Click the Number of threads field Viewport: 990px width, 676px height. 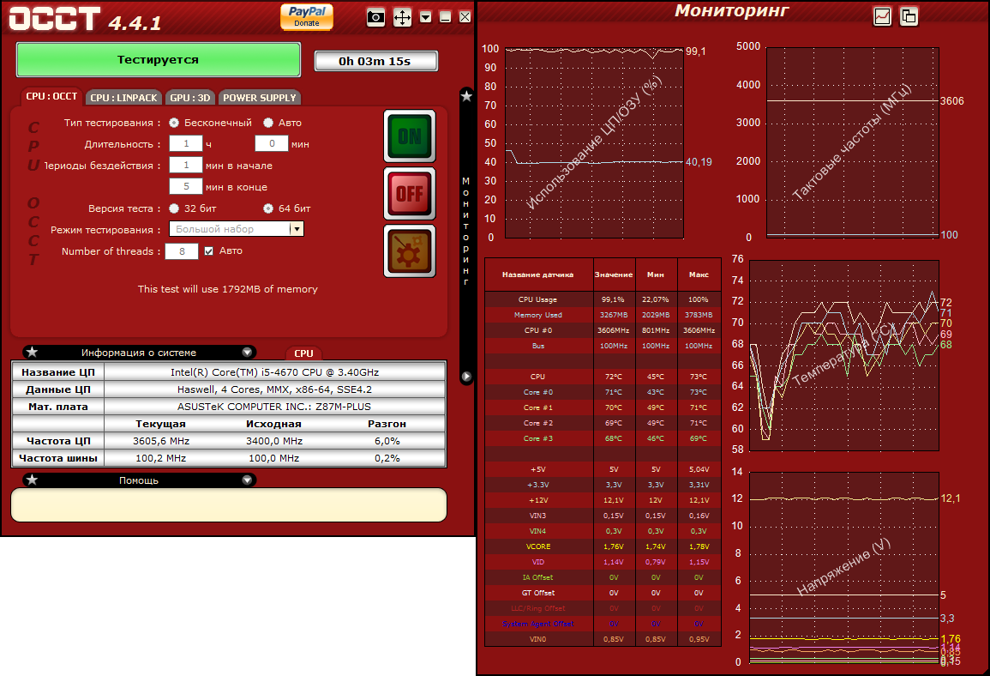pos(181,251)
